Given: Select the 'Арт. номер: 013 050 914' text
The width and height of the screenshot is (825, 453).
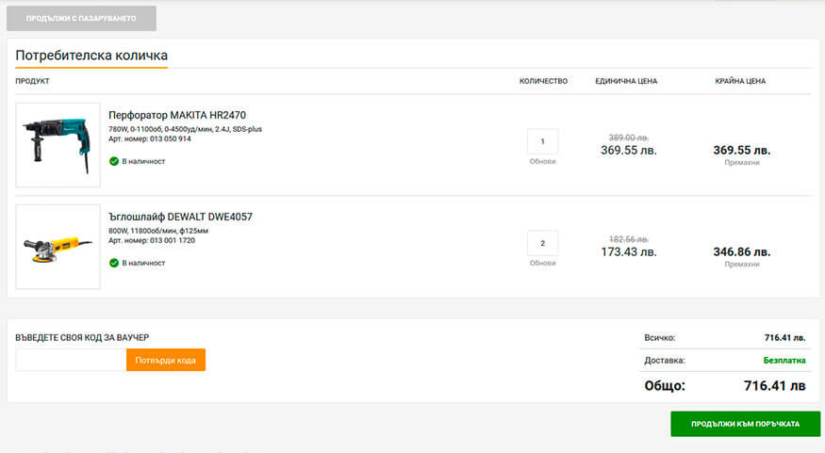Looking at the screenshot, I should coord(149,138).
